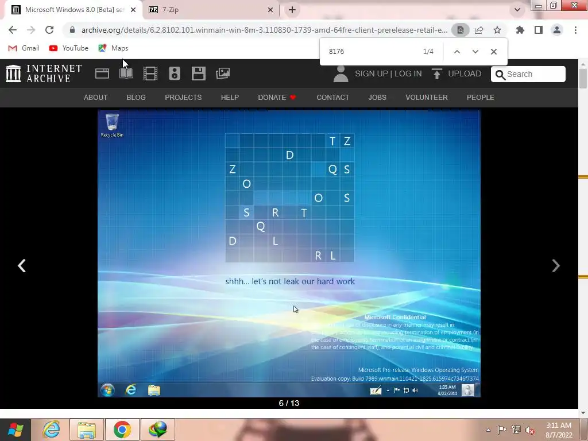
Task: Expand the tab search dropdown
Action: (517, 10)
